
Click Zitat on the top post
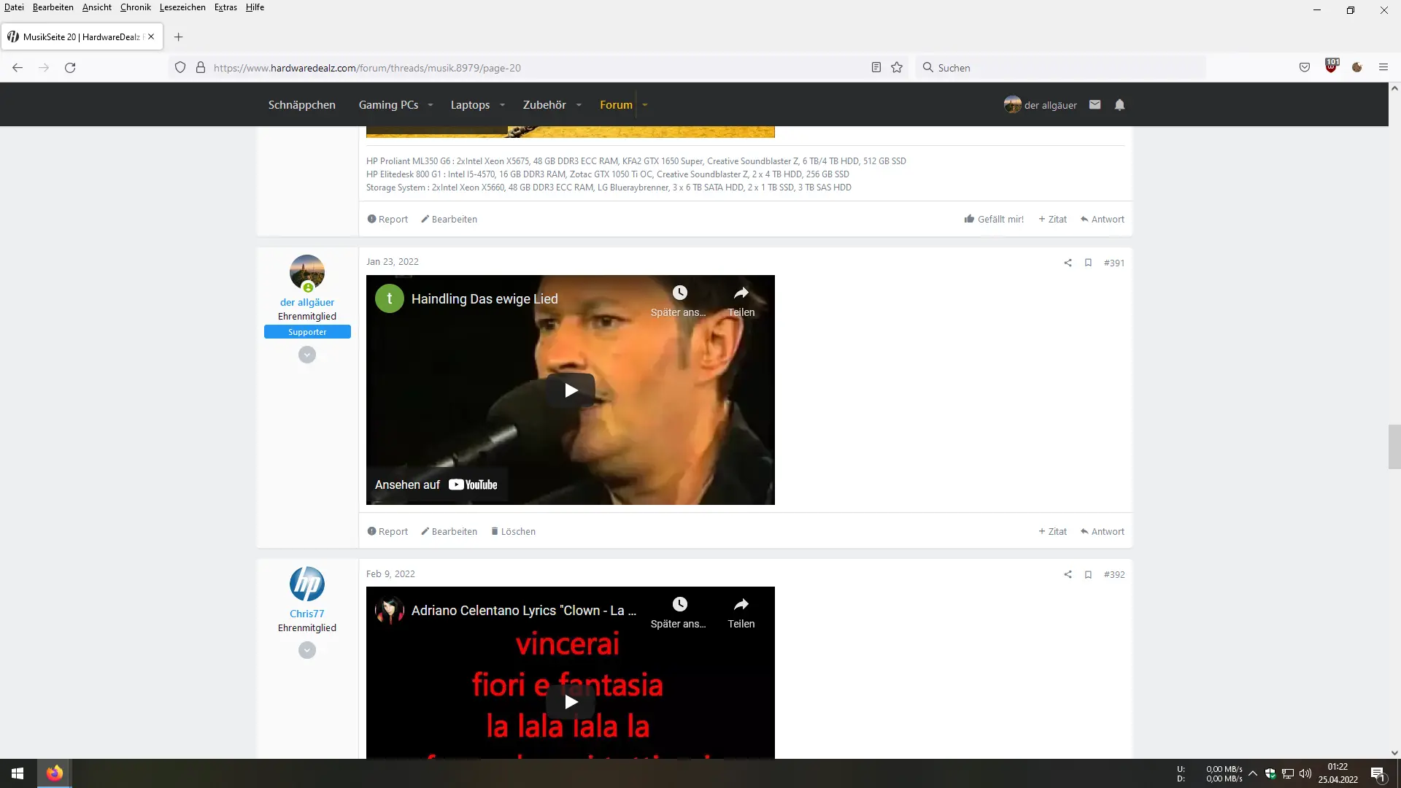[1052, 219]
